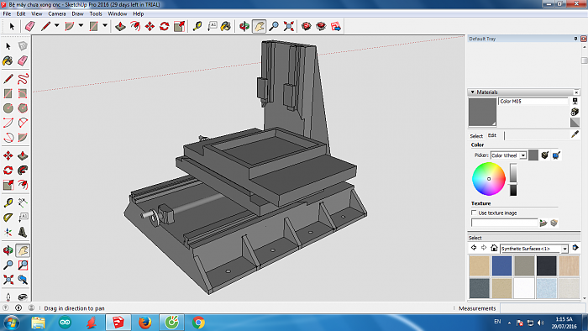
Task: Click the Send to LayOut icon
Action: 336,26
